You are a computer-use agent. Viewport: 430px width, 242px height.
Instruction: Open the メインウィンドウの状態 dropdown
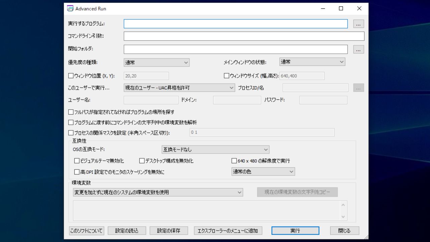tap(312, 62)
